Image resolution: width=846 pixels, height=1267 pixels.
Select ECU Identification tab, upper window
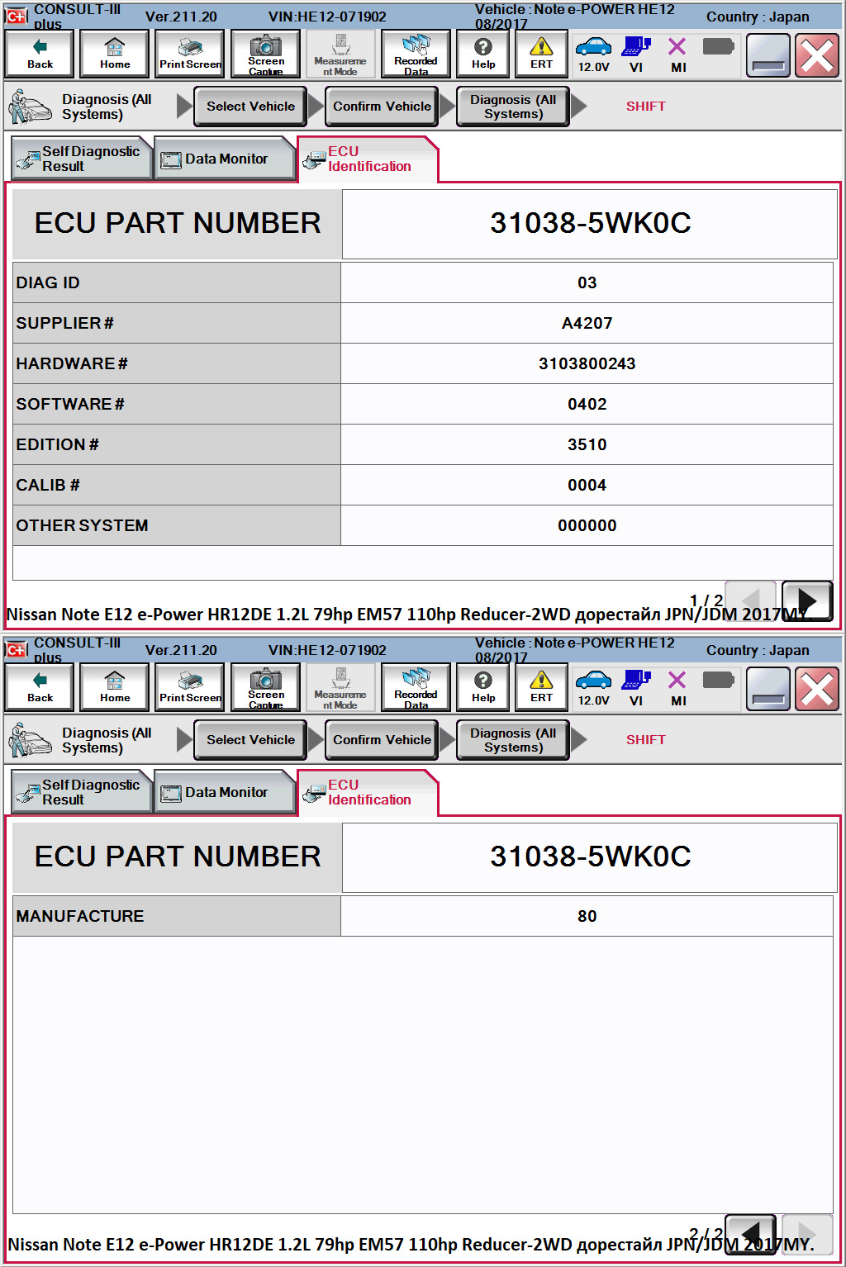tap(368, 159)
